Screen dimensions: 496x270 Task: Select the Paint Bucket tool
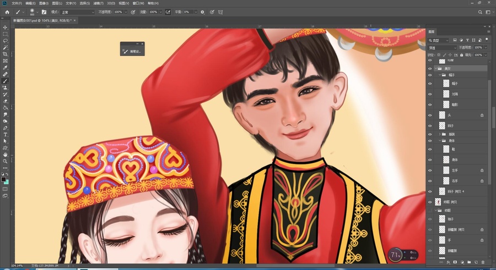pos(5,108)
